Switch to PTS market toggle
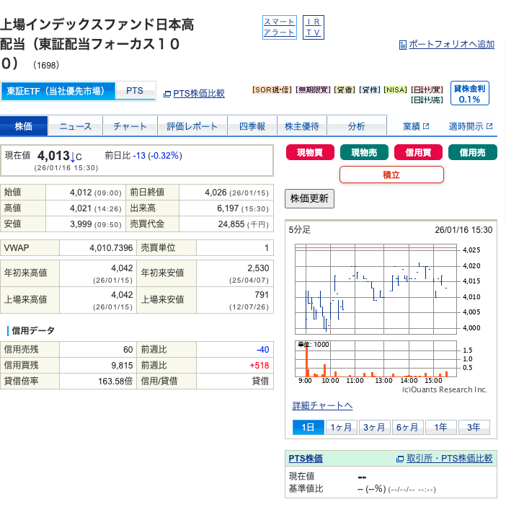Viewport: 506px width, 507px height. pyautogui.click(x=135, y=91)
